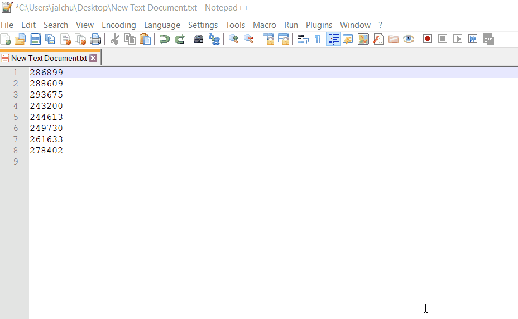Click the Copy icon in toolbar
The height and width of the screenshot is (319, 518).
[130, 39]
